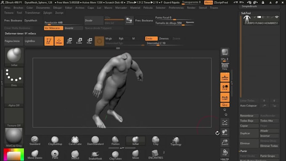Click the Dividir button
Image resolution: width=286 pixels, height=161 pixels.
click(94, 21)
